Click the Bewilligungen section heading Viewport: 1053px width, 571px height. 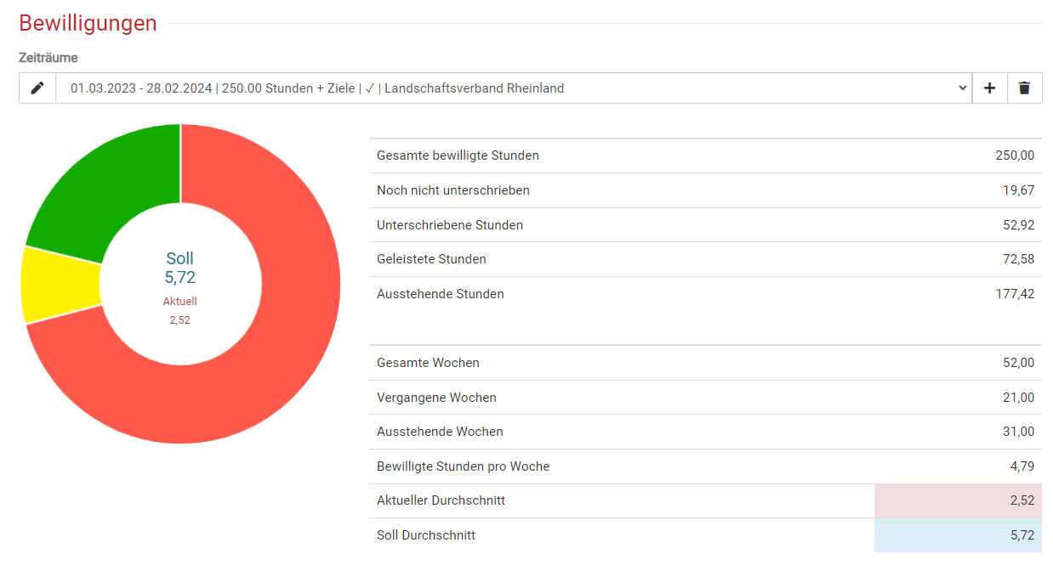(x=88, y=23)
